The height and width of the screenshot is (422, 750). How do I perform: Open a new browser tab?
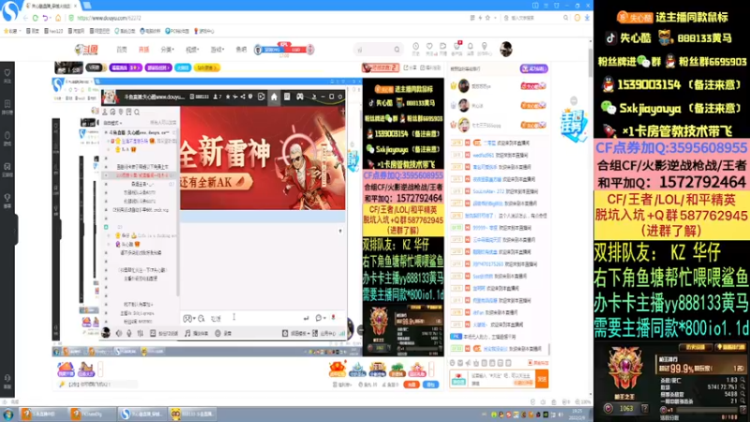point(87,6)
